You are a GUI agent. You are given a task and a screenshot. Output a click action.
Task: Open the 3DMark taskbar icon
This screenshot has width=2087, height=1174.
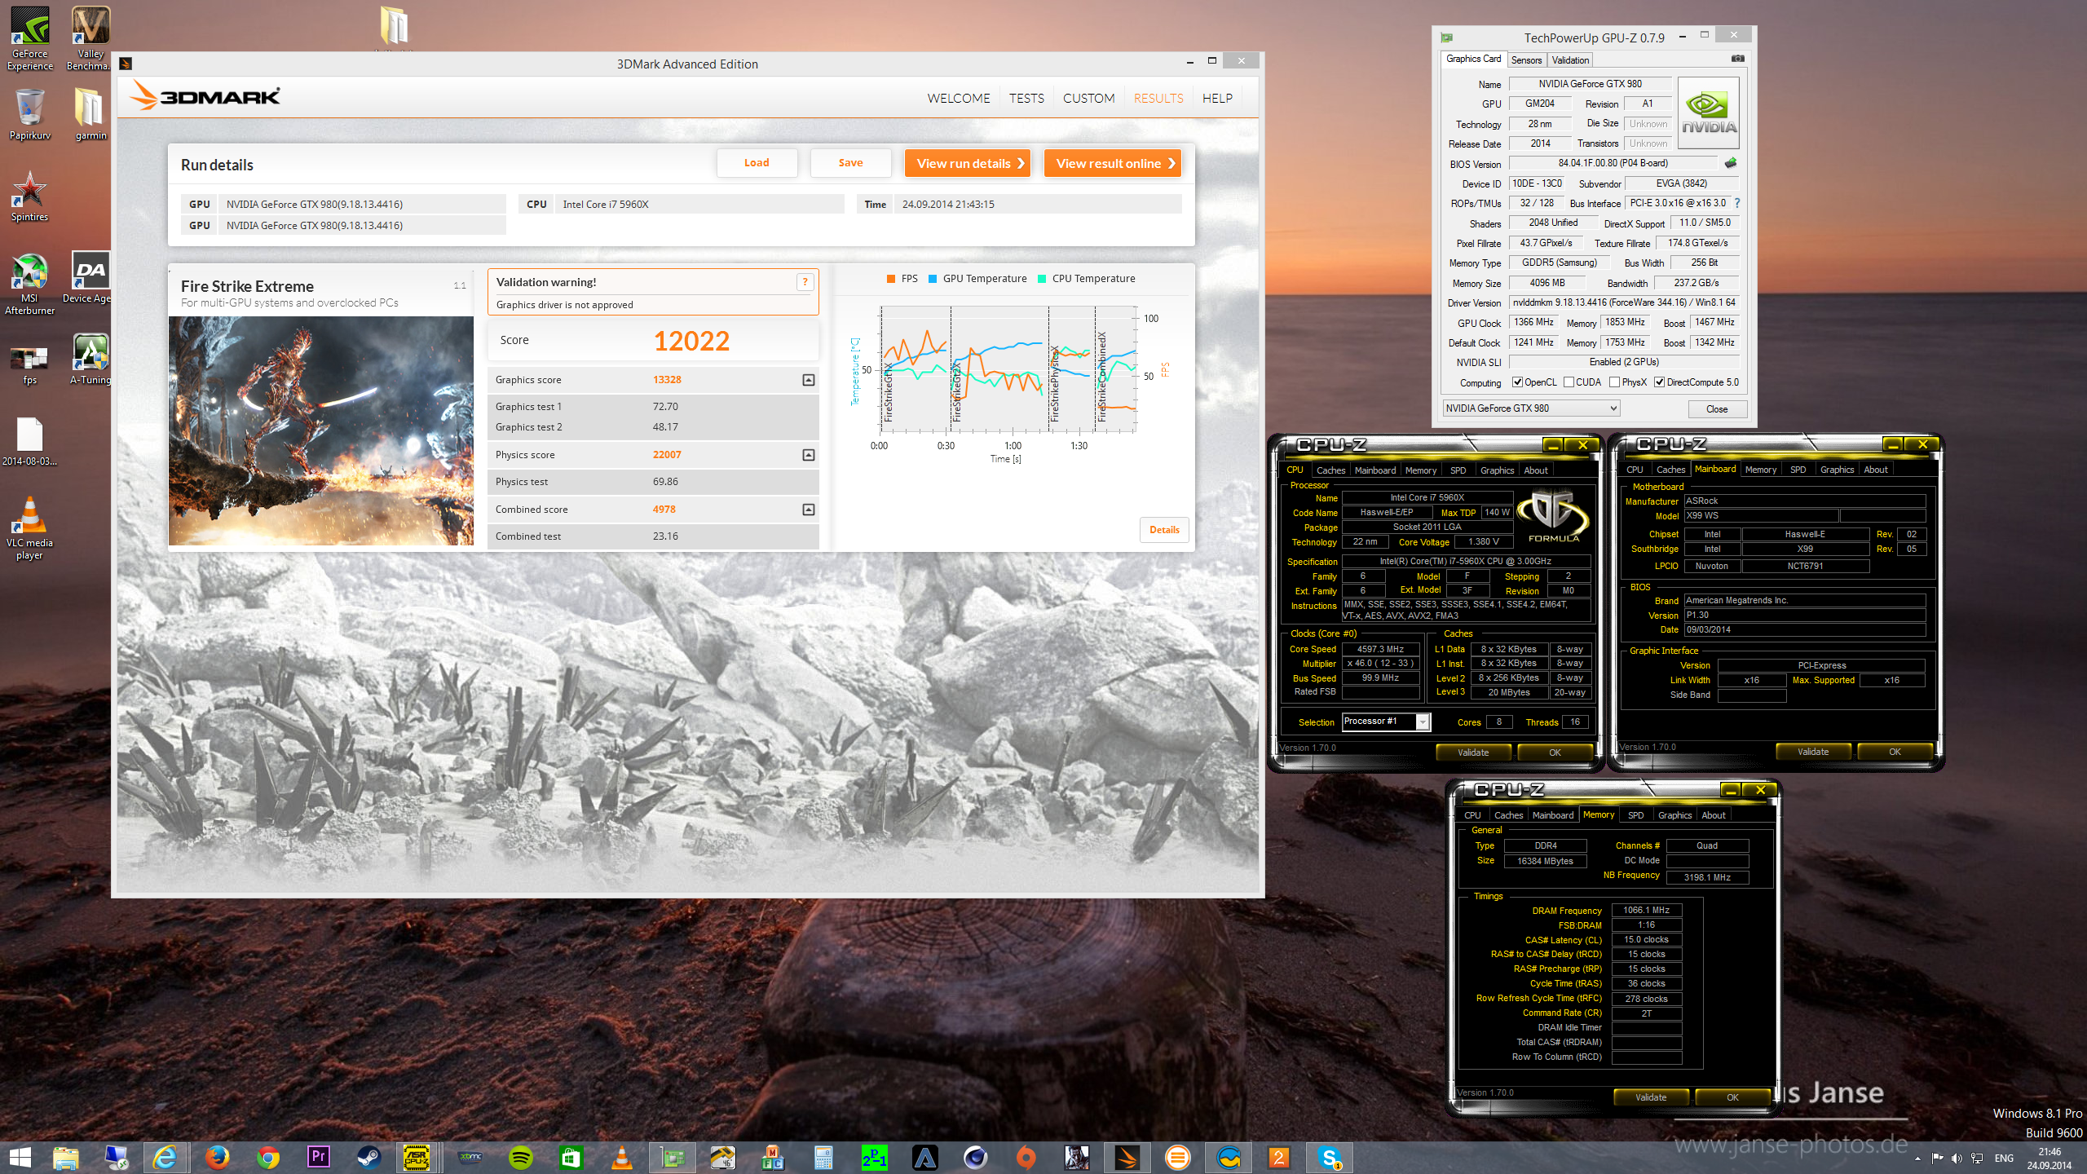(x=1127, y=1157)
